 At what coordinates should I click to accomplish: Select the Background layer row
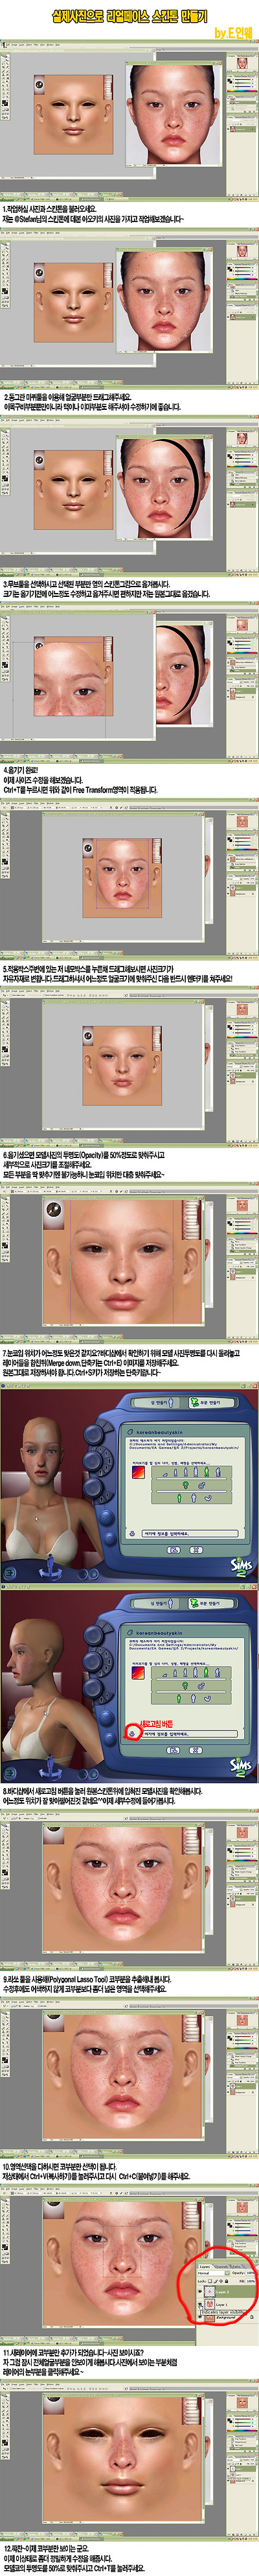tap(227, 2317)
